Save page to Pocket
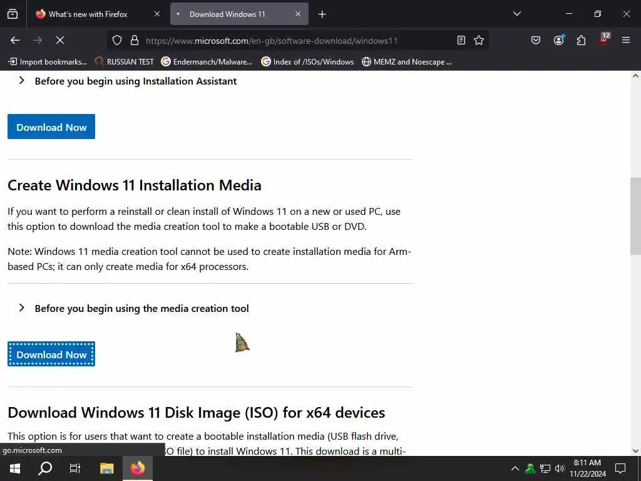This screenshot has height=481, width=641. pos(536,40)
